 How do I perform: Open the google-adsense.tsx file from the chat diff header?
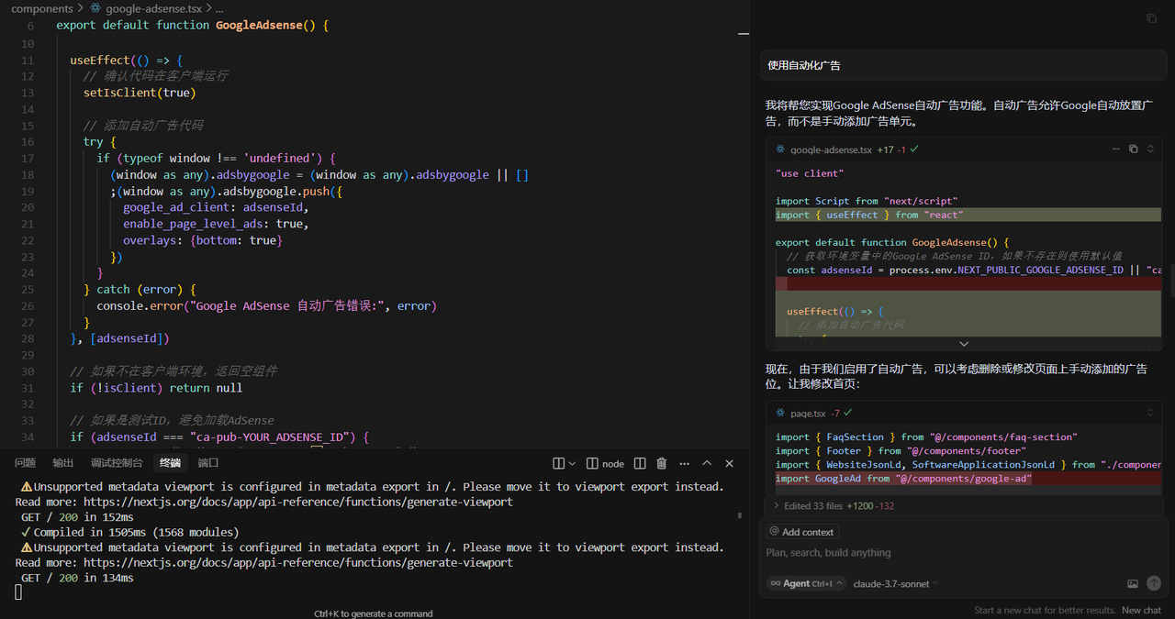(831, 149)
